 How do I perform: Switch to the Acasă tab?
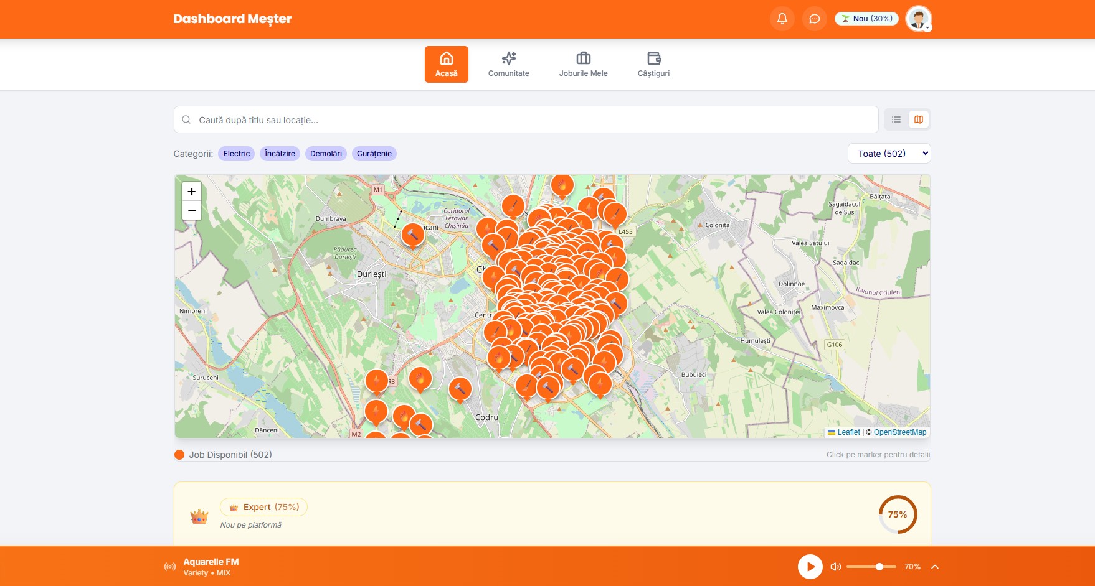click(x=446, y=64)
